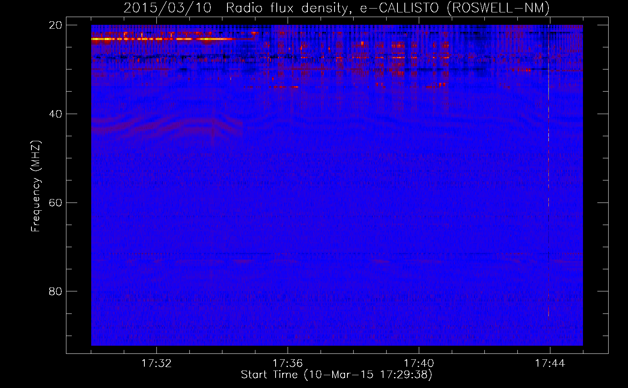Click the 20 frequency tick label
628x388 pixels.
tap(56, 25)
